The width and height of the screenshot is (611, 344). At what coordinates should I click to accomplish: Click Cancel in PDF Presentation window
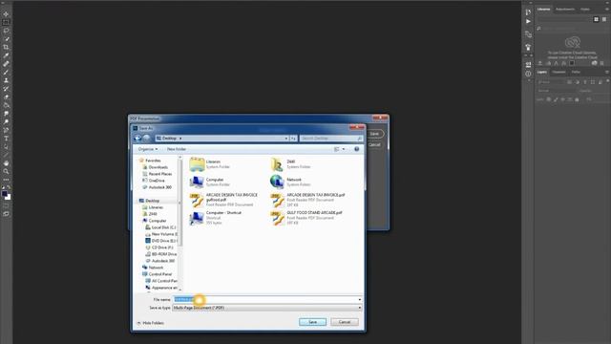point(374,144)
